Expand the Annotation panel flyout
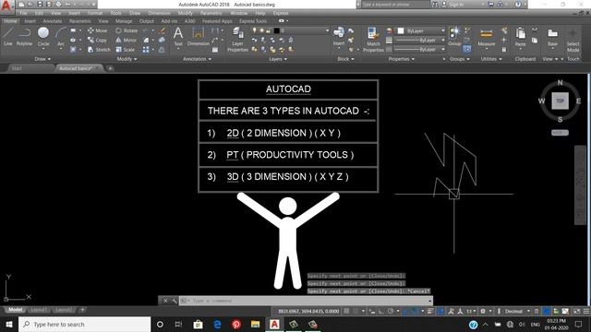This screenshot has width=591, height=332. [197, 59]
